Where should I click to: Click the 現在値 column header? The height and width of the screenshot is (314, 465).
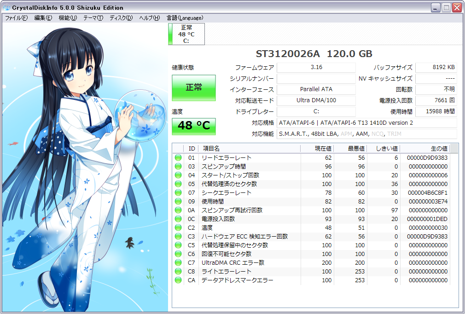click(317, 149)
